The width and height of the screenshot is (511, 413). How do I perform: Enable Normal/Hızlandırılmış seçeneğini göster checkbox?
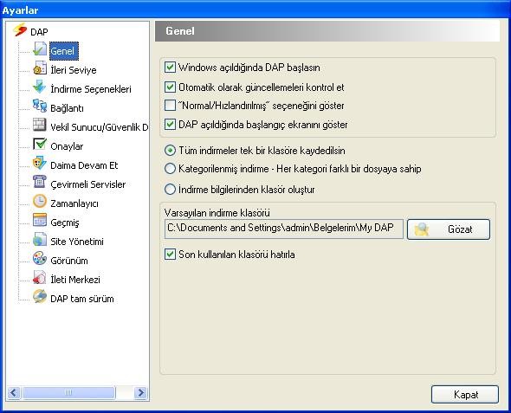170,106
